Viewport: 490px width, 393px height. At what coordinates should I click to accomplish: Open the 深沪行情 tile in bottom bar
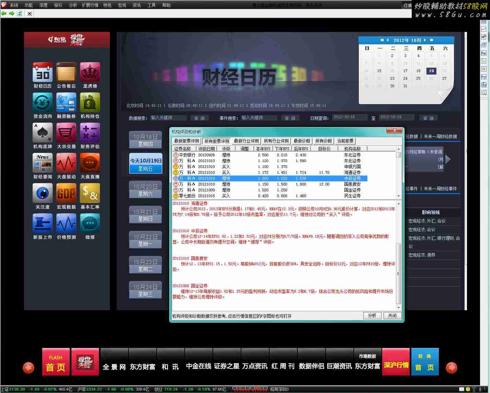pos(396,362)
